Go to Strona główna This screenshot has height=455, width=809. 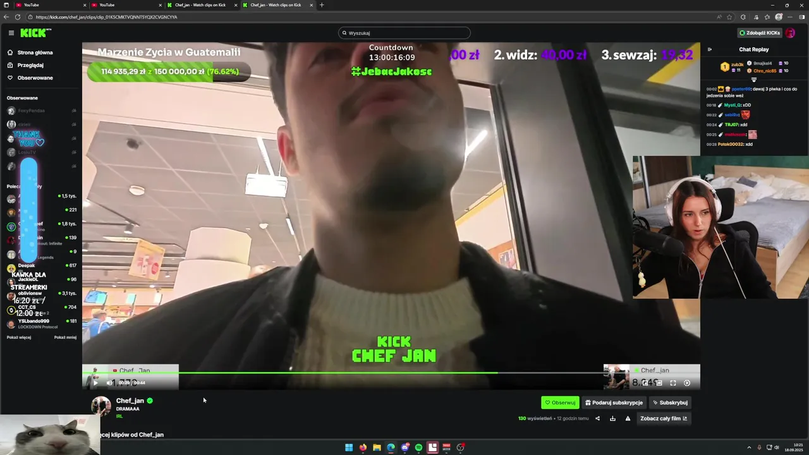35,52
